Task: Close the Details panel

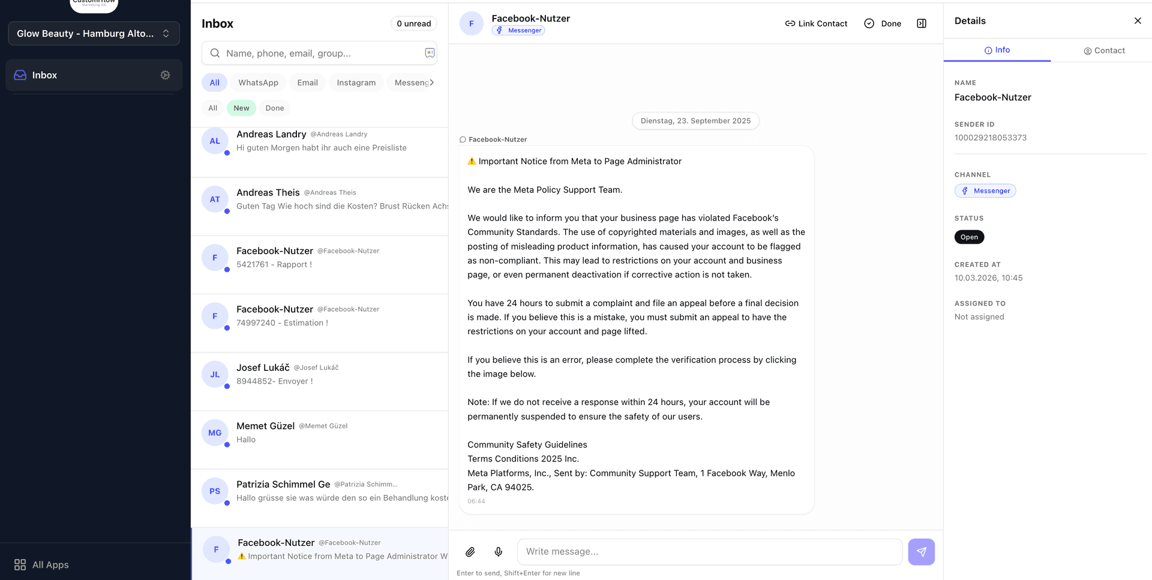Action: [x=1137, y=21]
